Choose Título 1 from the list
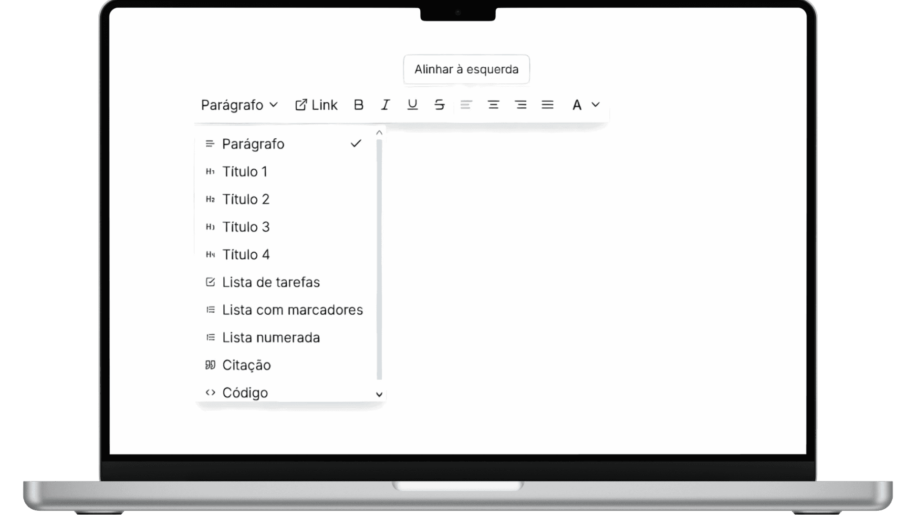Viewport: 916px width, 515px height. 245,172
